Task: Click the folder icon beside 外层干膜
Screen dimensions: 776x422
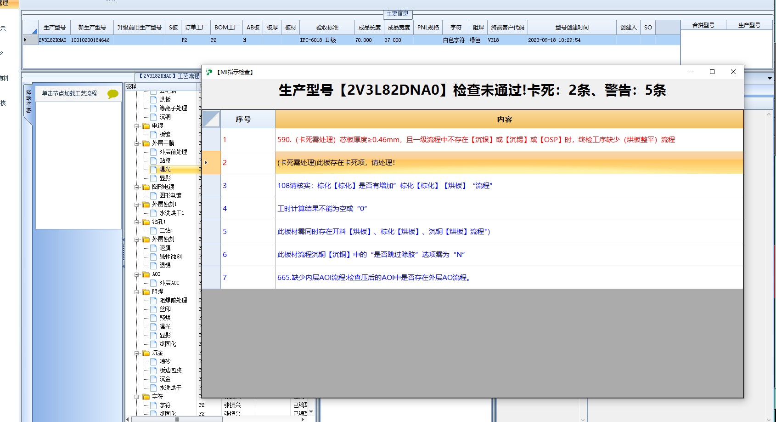Action: tap(146, 143)
